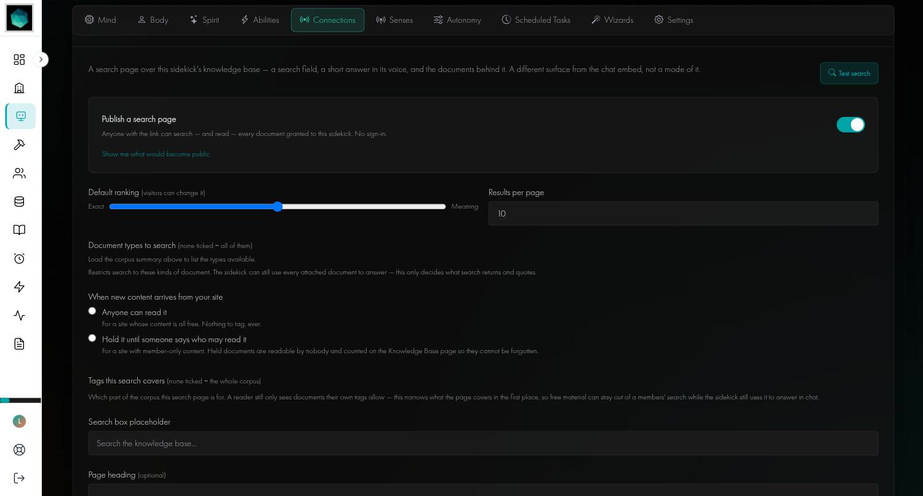Open the Settings tab
Viewport: 923px width, 496px height.
[x=674, y=20]
